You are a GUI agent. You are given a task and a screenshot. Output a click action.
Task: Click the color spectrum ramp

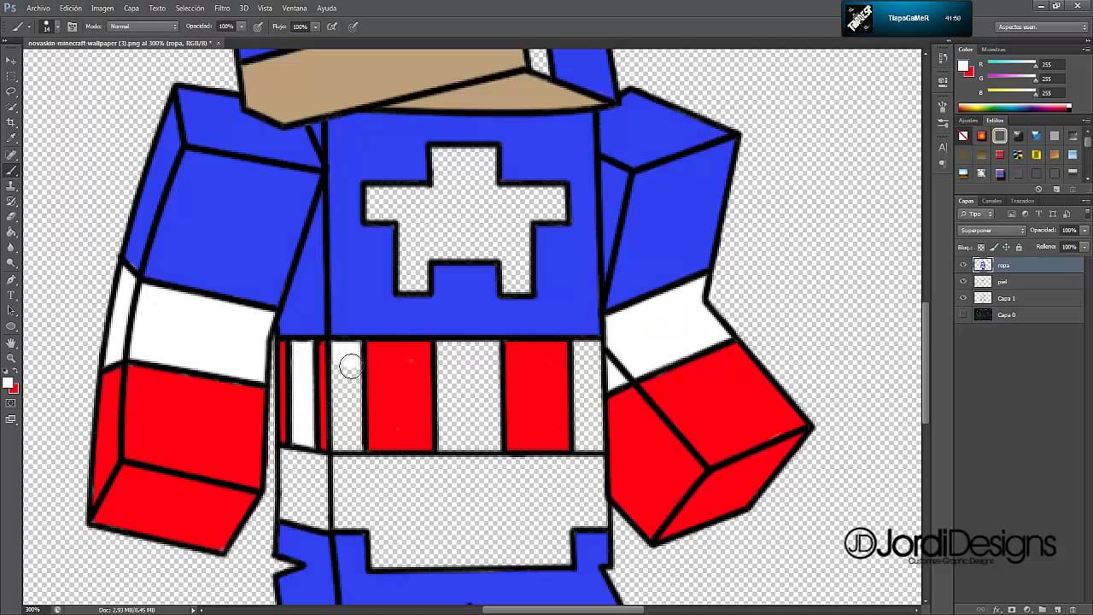(x=1014, y=108)
